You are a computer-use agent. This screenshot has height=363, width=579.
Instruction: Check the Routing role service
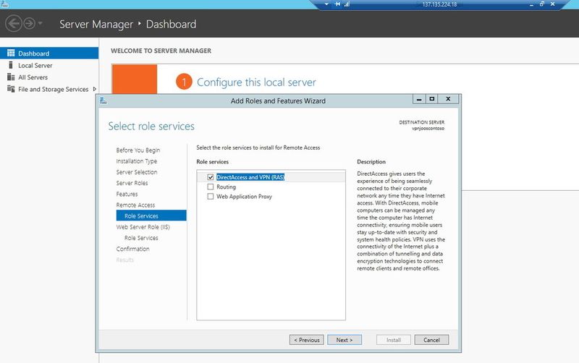coord(211,187)
